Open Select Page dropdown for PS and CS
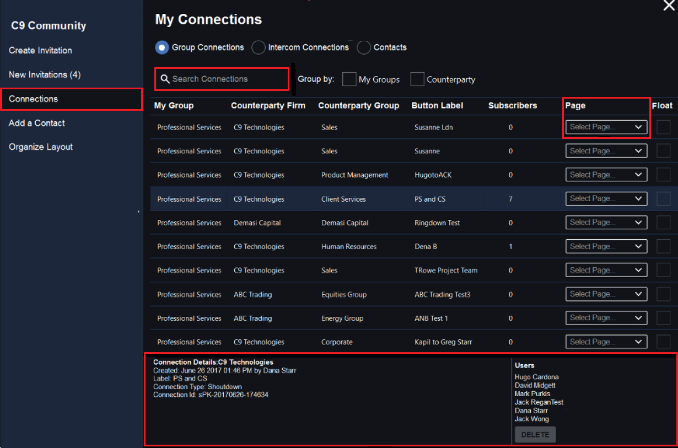Screen dimensions: 678x448 coord(606,198)
